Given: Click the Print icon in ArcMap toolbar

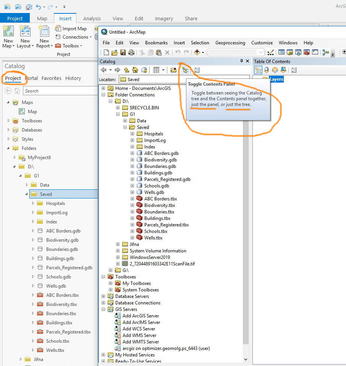Looking at the screenshot, I should click(x=131, y=52).
